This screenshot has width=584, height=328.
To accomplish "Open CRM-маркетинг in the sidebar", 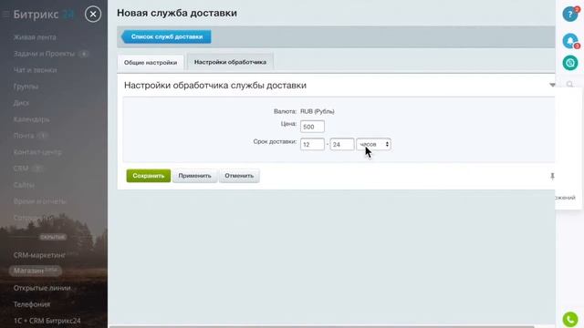I will [x=39, y=255].
